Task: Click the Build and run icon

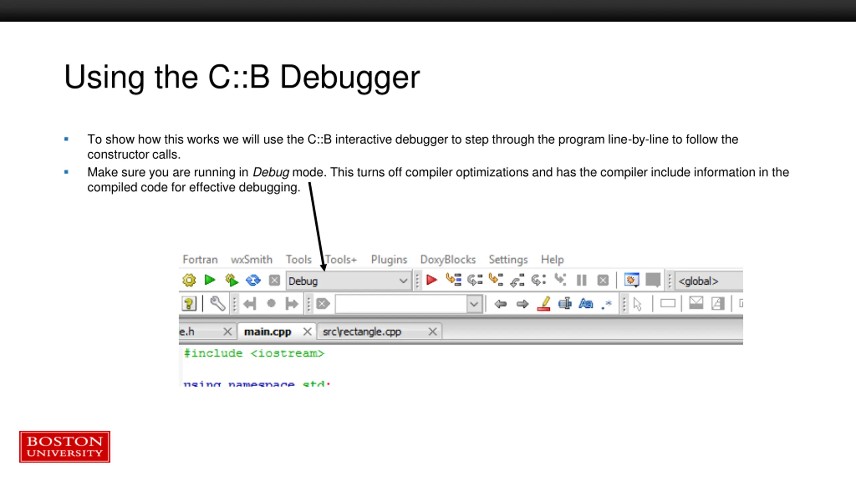Action: coord(231,280)
